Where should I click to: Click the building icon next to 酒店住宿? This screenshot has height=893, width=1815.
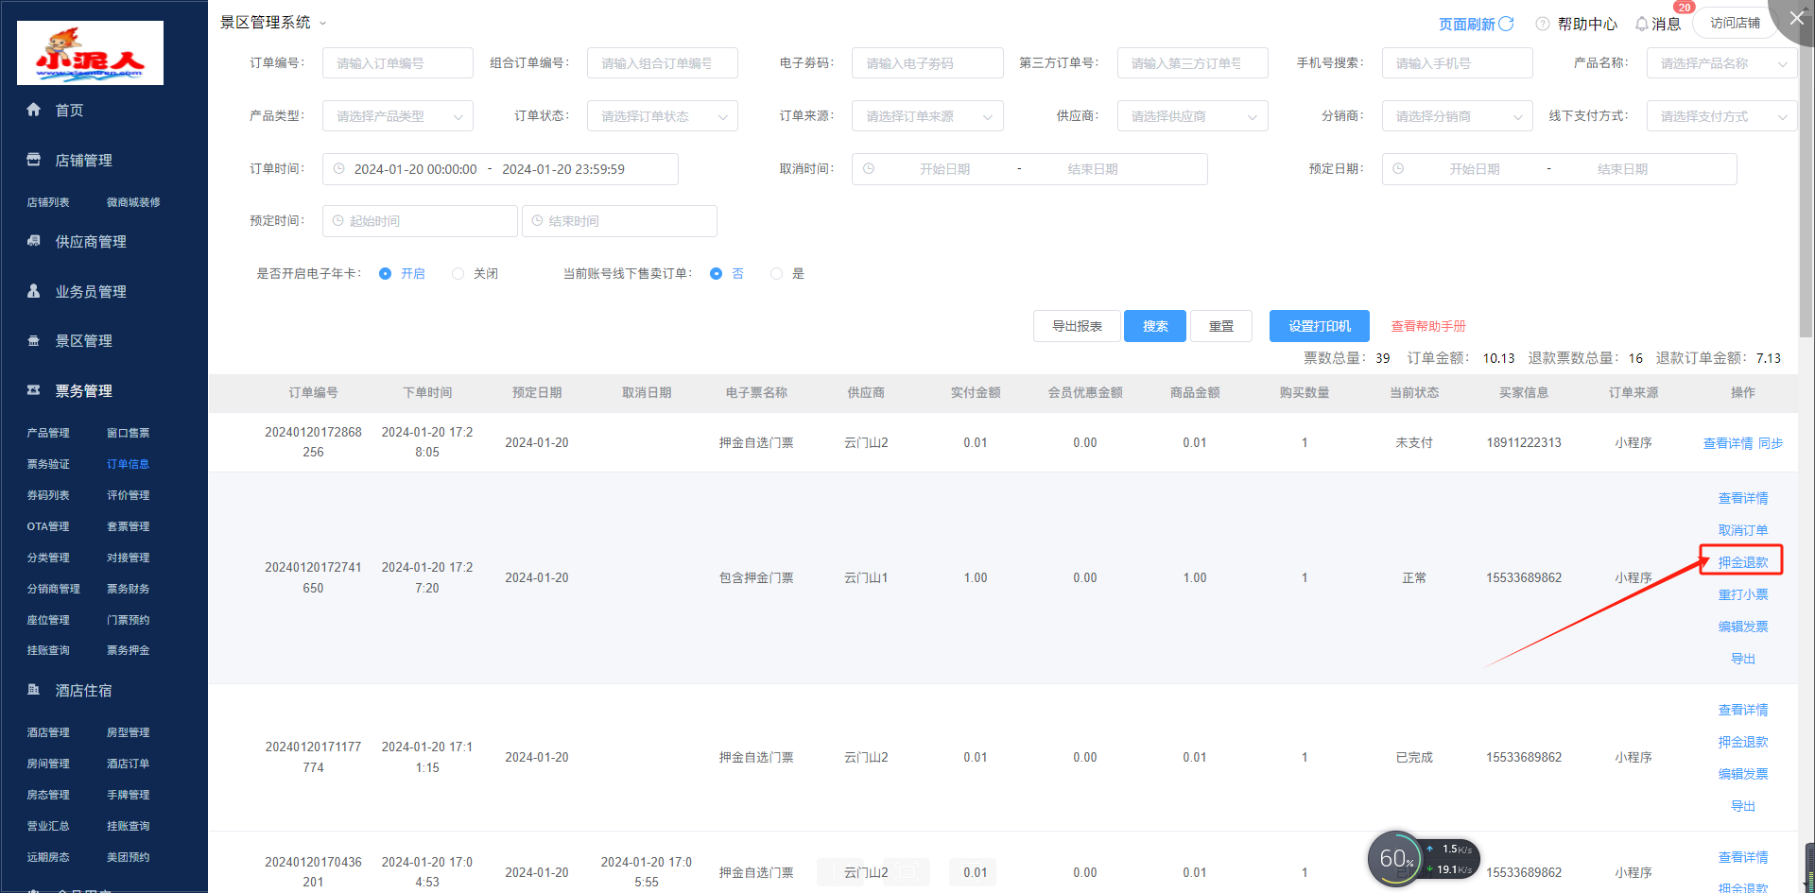point(34,690)
